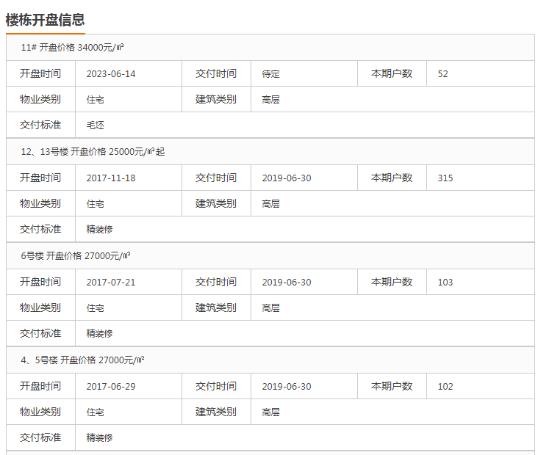Click 住宅 property type in 11# block
Screen dimensions: 538x455
pyautogui.click(x=95, y=99)
